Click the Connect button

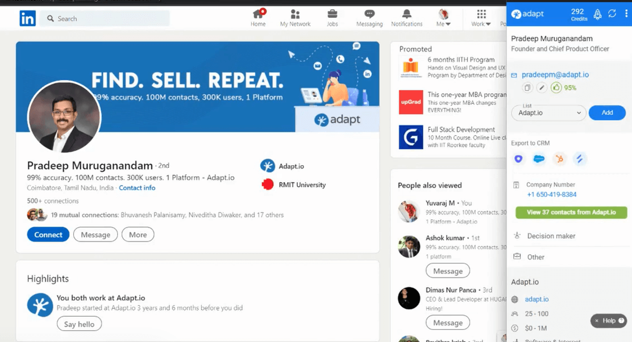(x=48, y=235)
